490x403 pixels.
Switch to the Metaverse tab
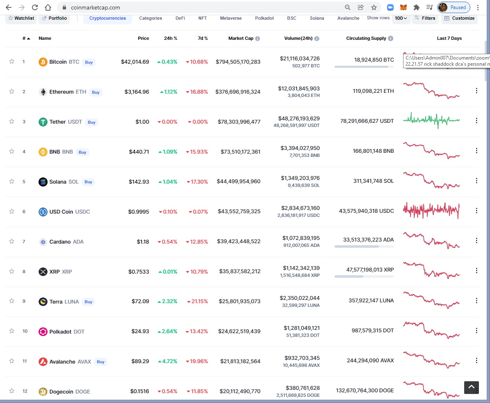pos(231,18)
